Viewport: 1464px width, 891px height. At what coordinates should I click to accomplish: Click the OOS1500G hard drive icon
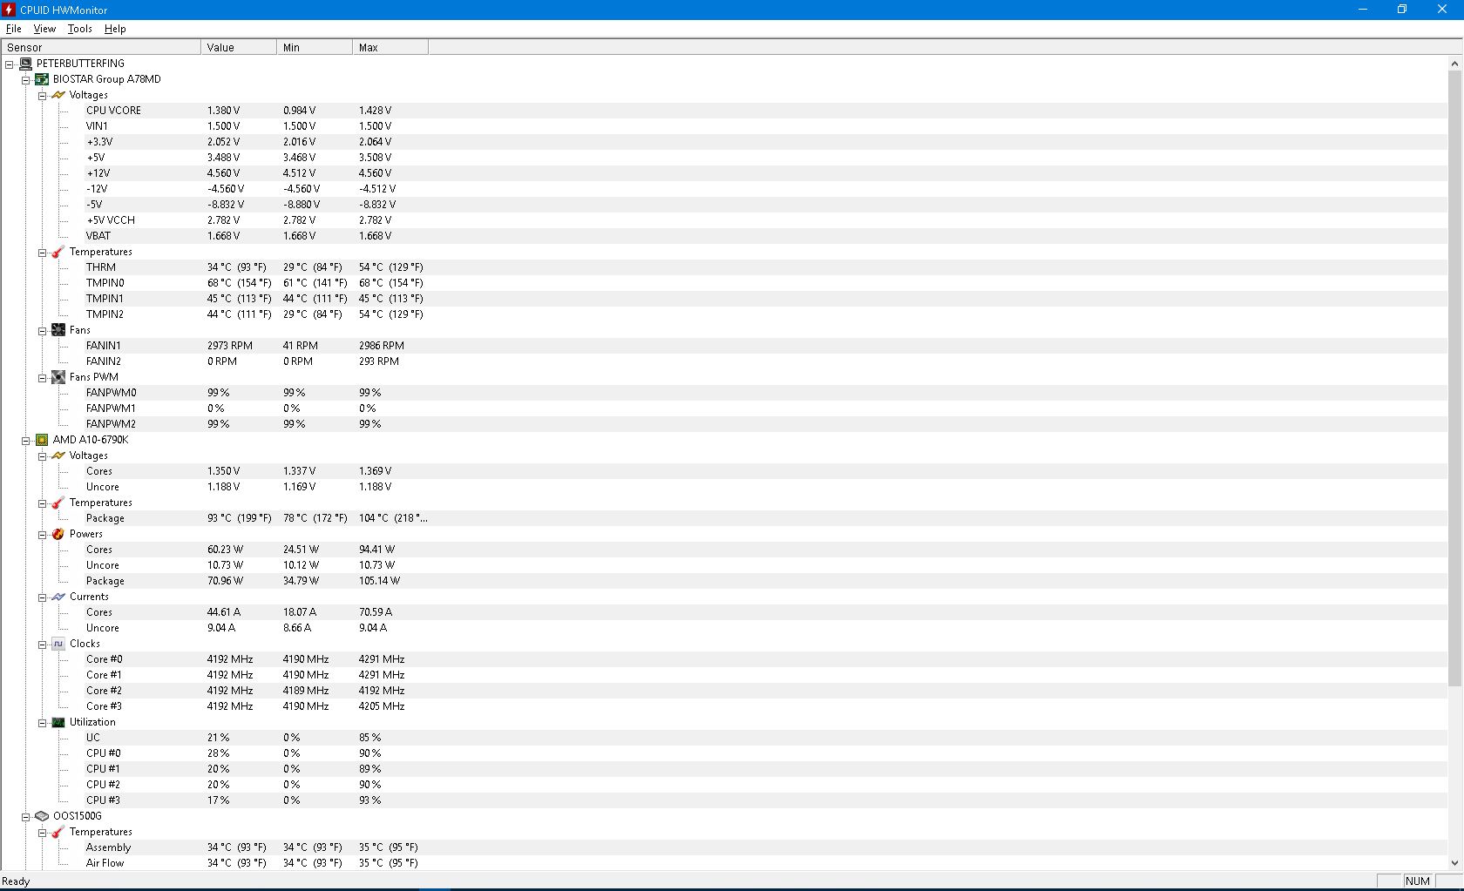[x=42, y=816]
